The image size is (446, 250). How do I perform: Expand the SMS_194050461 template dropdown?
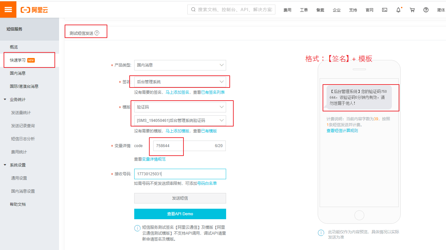(x=180, y=121)
